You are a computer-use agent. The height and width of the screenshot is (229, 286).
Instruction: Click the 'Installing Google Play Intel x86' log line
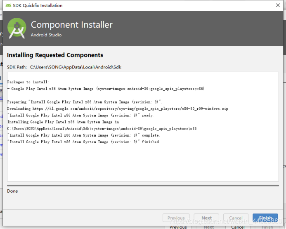tap(63, 122)
